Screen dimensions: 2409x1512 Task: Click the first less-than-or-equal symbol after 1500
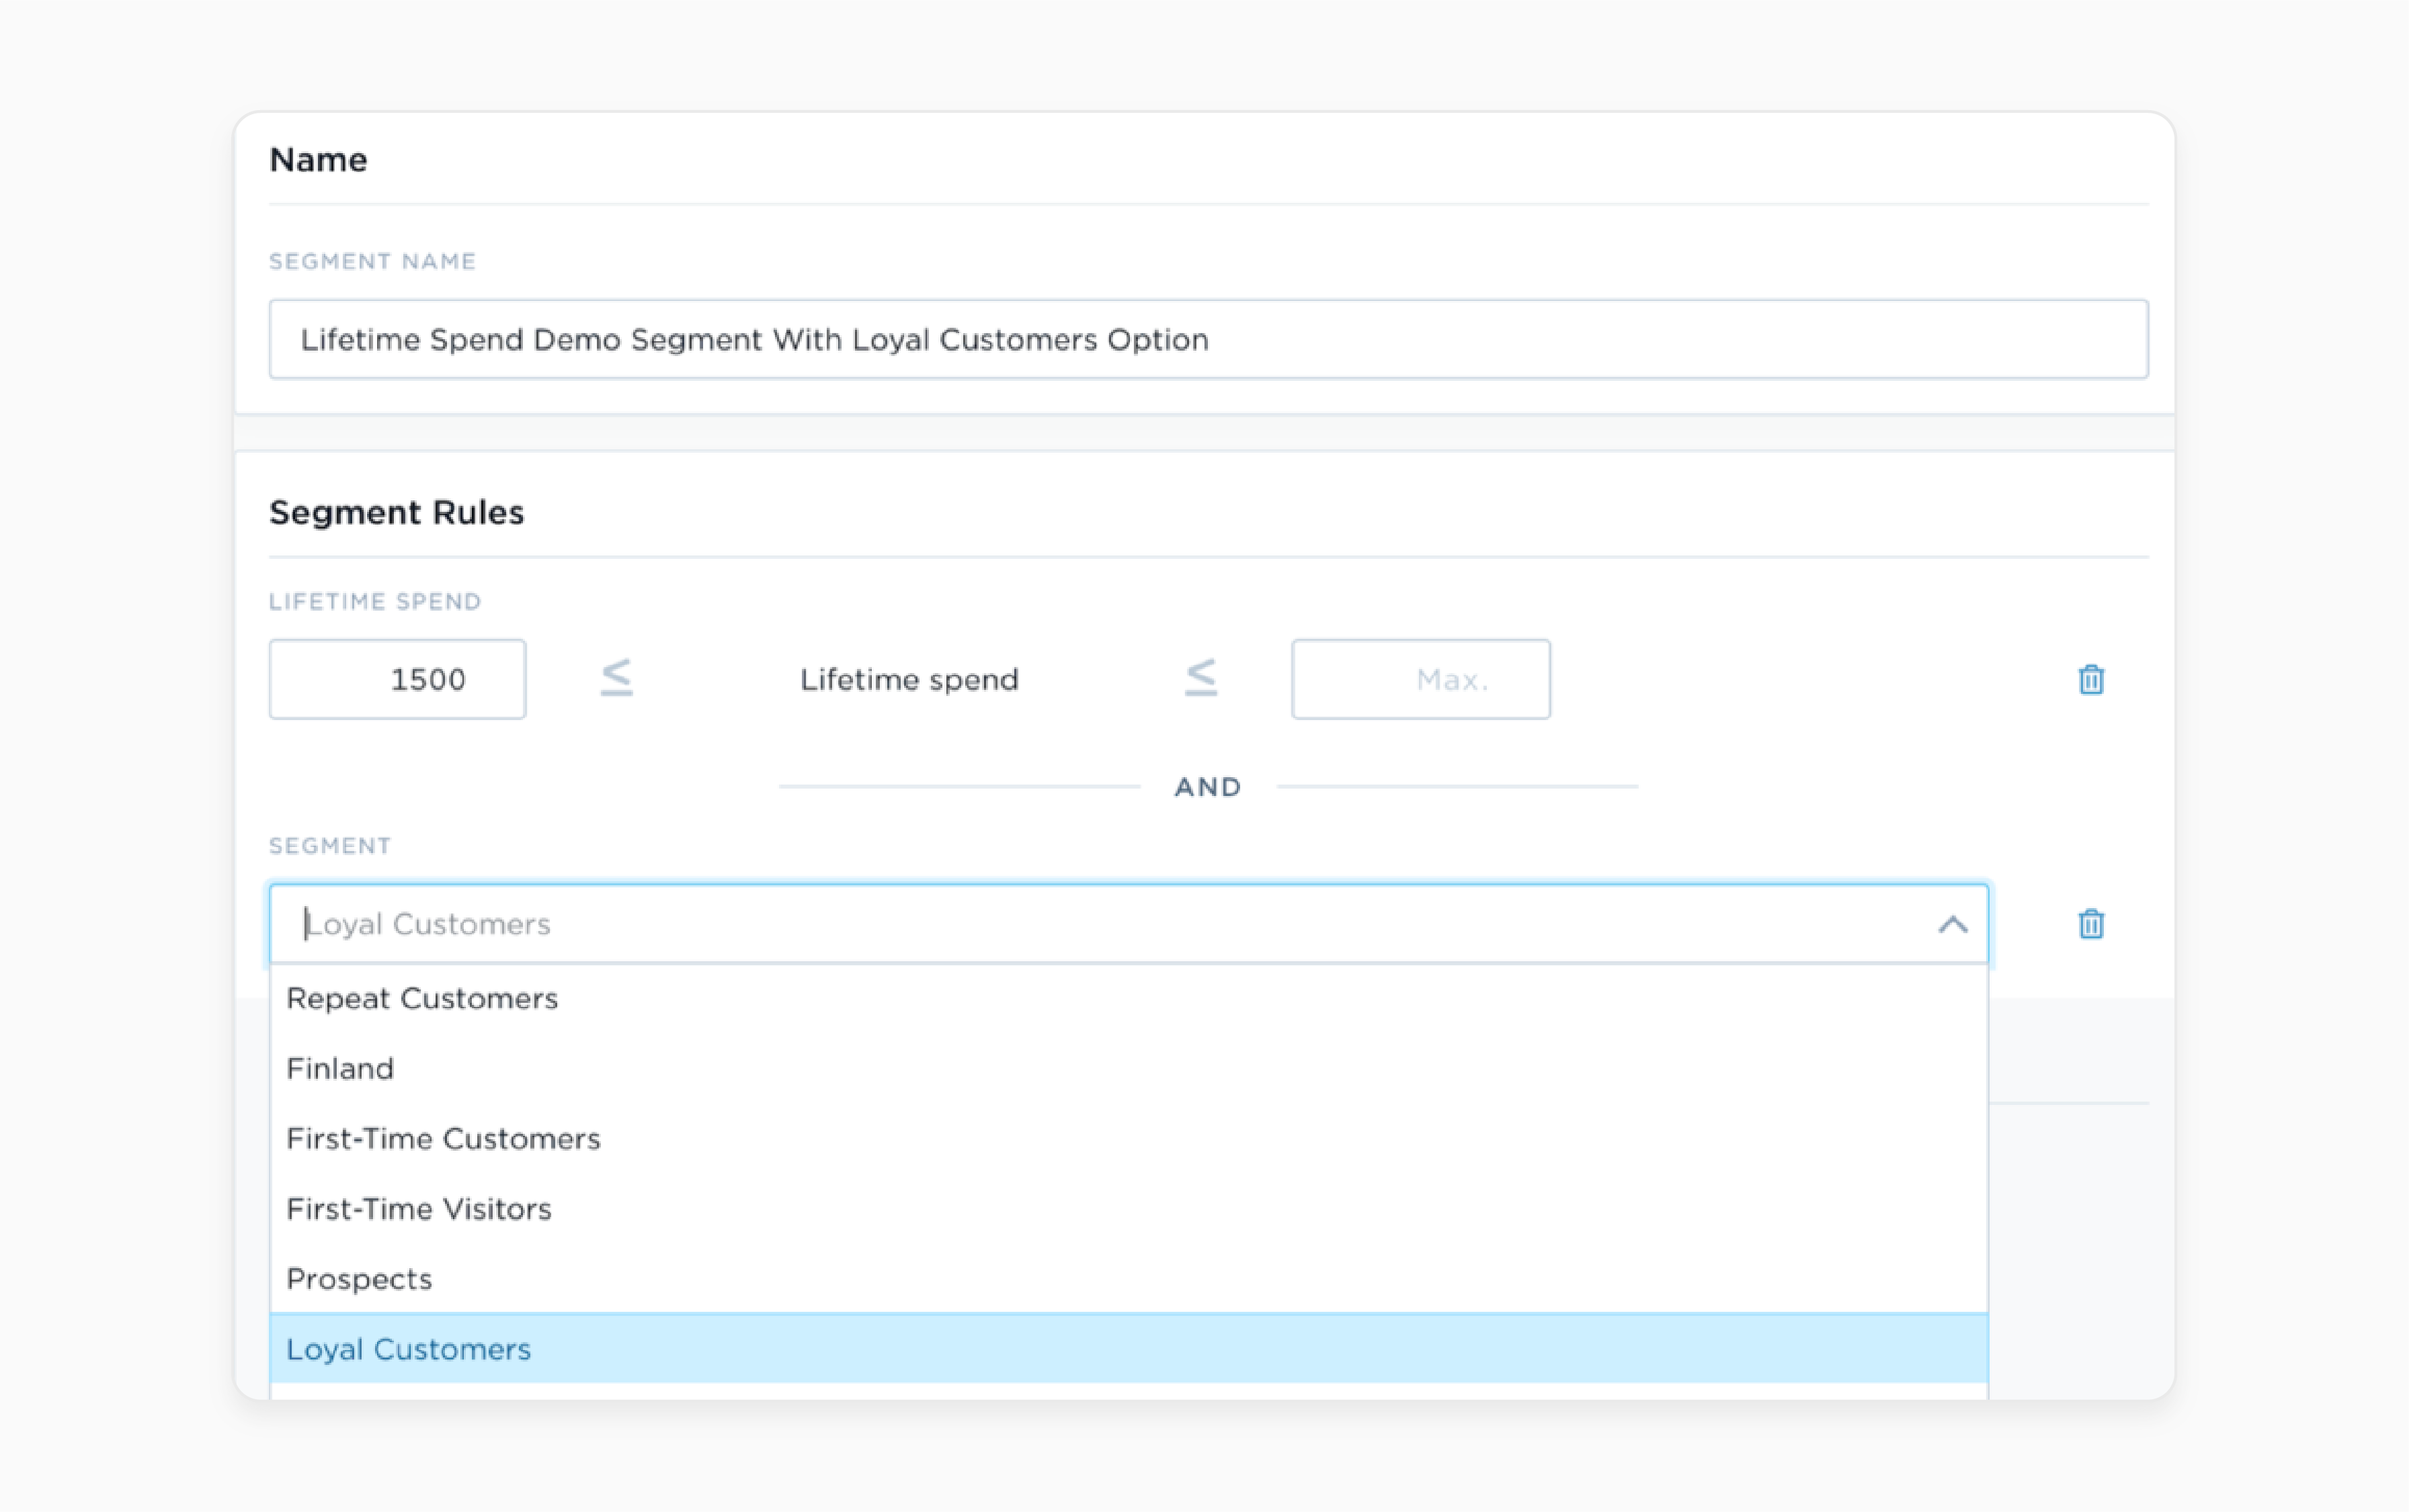[x=616, y=678]
